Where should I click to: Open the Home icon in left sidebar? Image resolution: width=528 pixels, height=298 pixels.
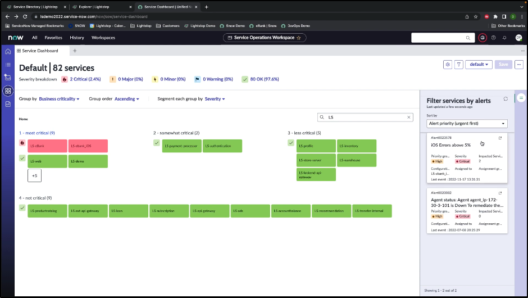[x=8, y=51]
